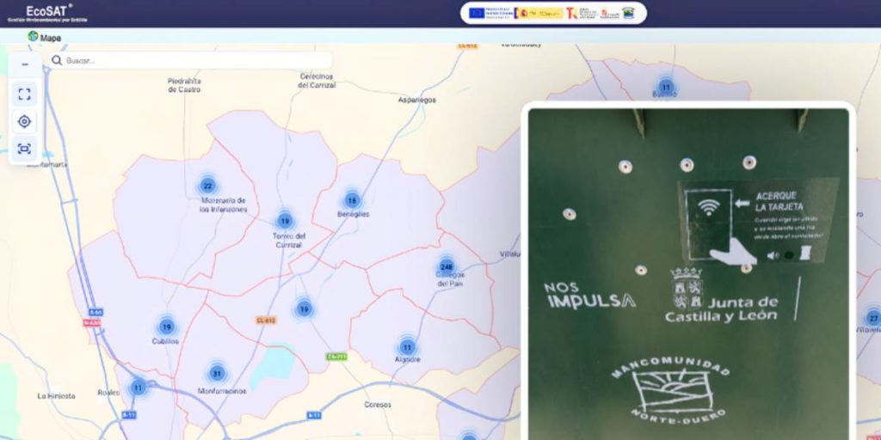Image resolution: width=881 pixels, height=440 pixels.
Task: Select cluster marker 19 near the CL-612 road sign
Action: (x=304, y=309)
